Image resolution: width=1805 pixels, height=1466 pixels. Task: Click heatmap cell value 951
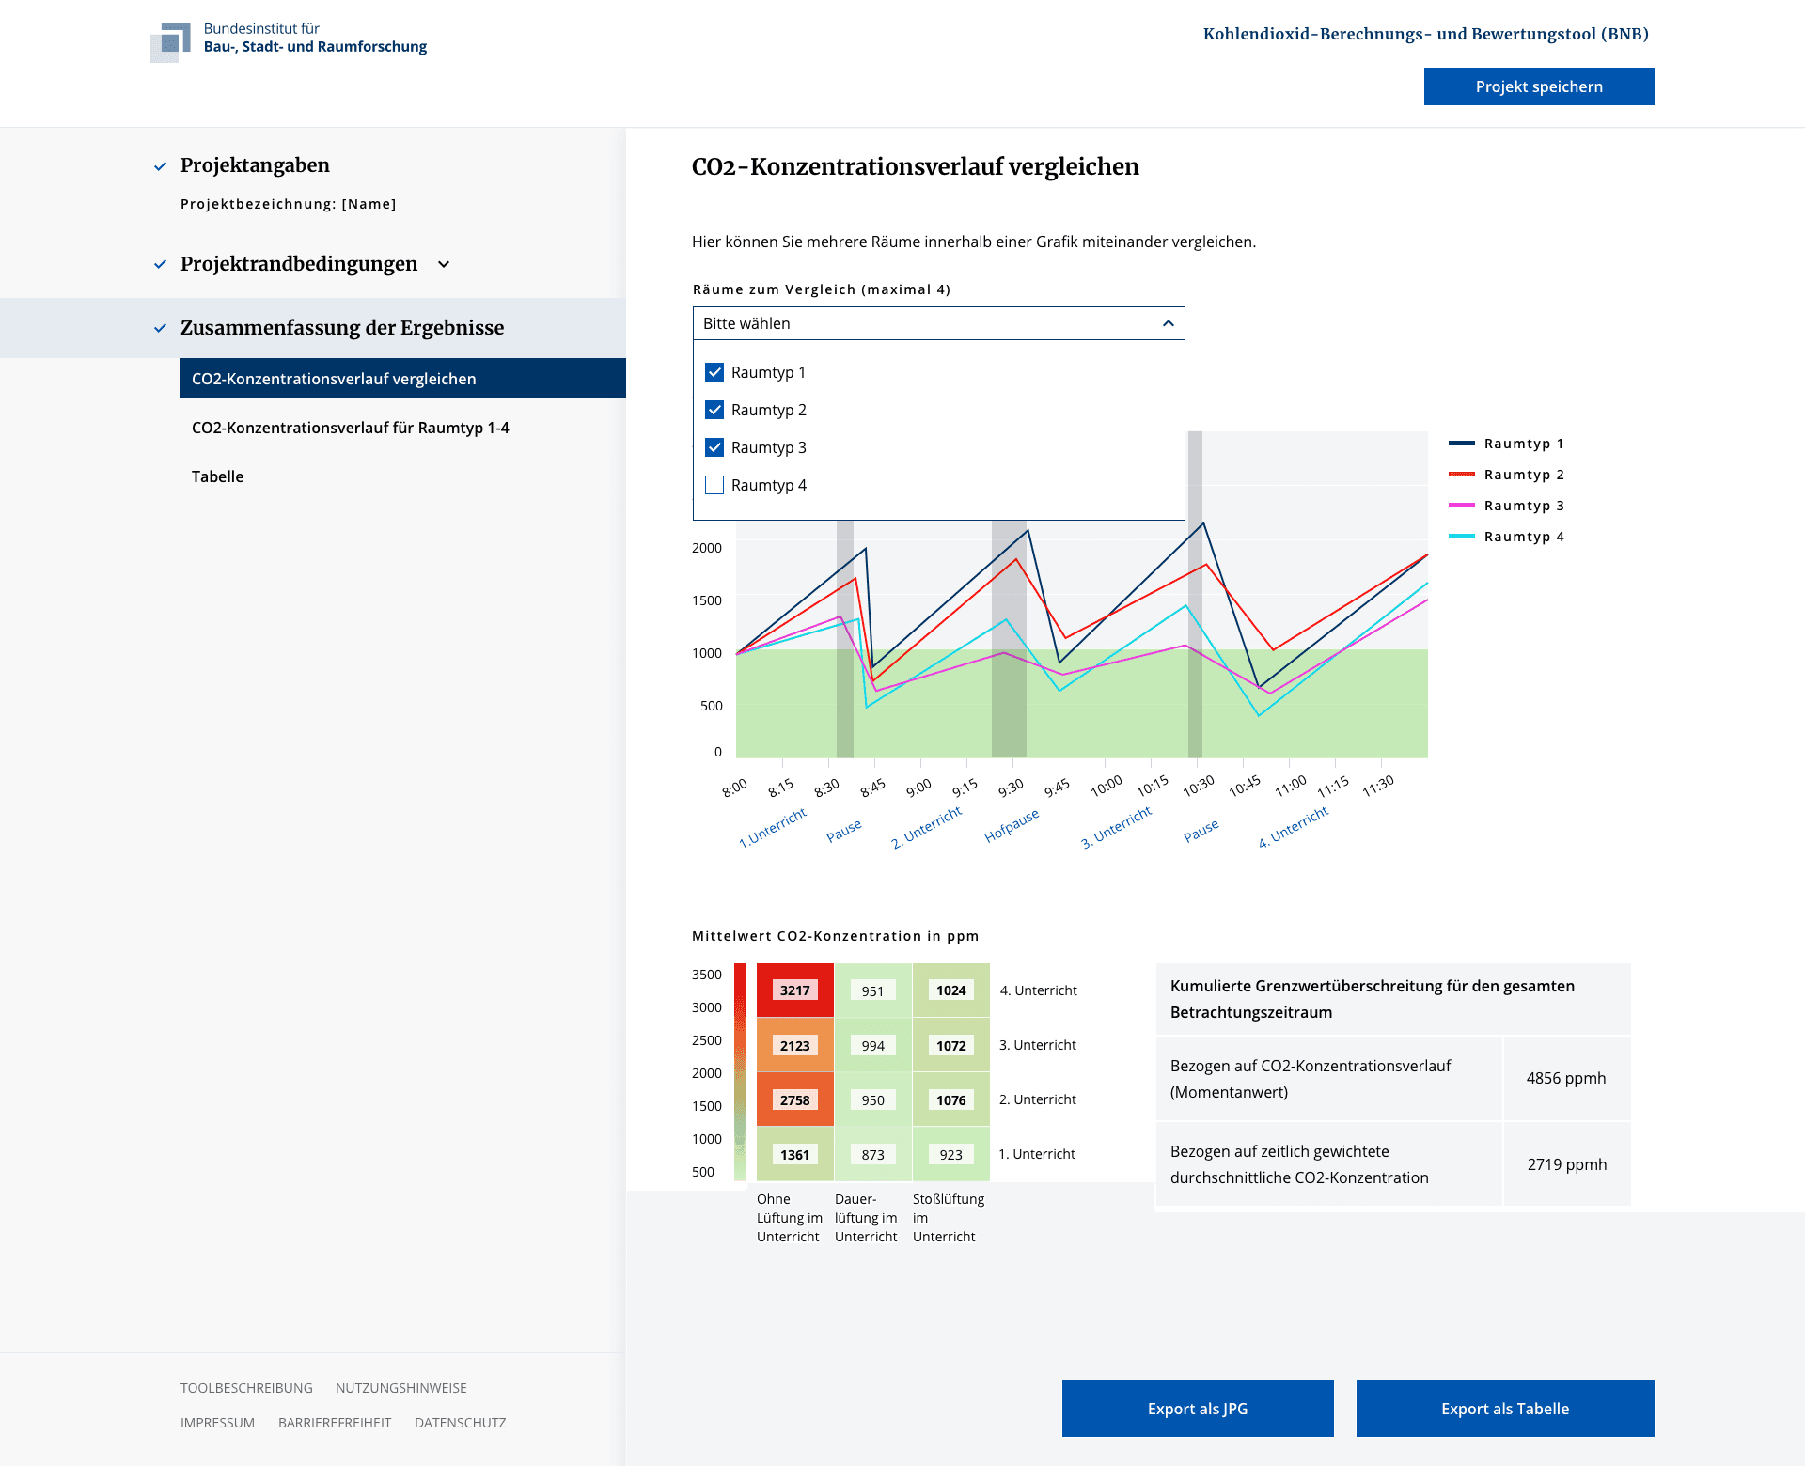point(872,990)
